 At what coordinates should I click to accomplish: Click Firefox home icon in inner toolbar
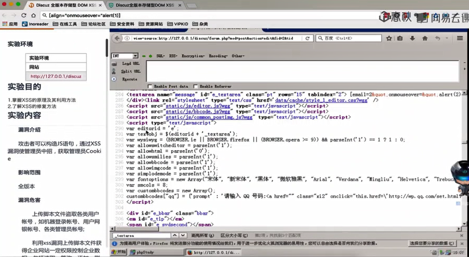coord(425,38)
